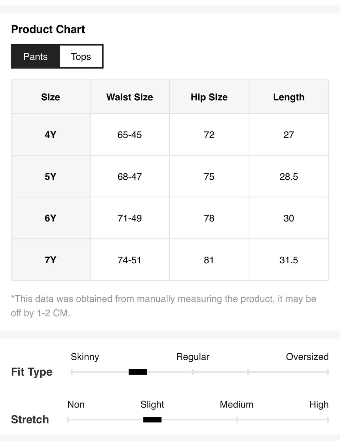Click the High stretch label
The image size is (340, 445).
[x=319, y=404]
